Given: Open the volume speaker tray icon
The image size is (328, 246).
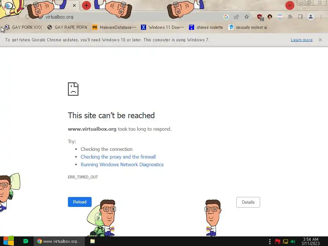Looking at the screenshot, I should click(x=293, y=242).
